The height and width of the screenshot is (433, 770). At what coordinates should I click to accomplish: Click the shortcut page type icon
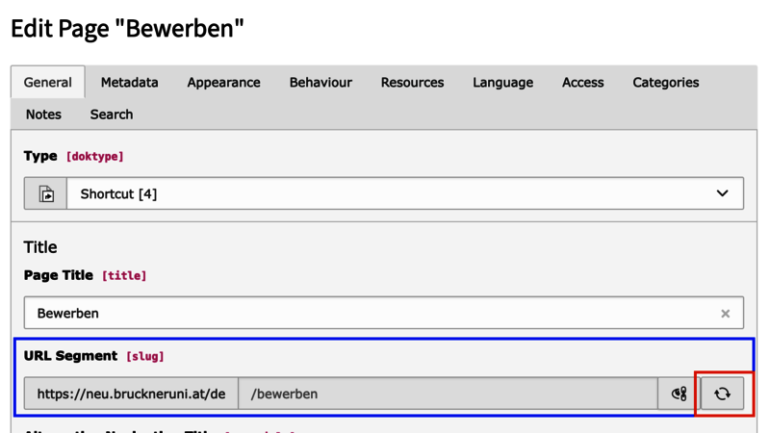pyautogui.click(x=45, y=193)
